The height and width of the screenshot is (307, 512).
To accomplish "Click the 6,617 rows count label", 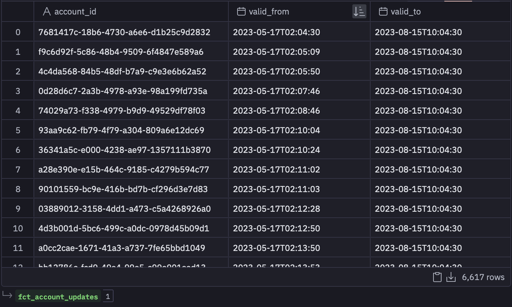I will click(483, 277).
